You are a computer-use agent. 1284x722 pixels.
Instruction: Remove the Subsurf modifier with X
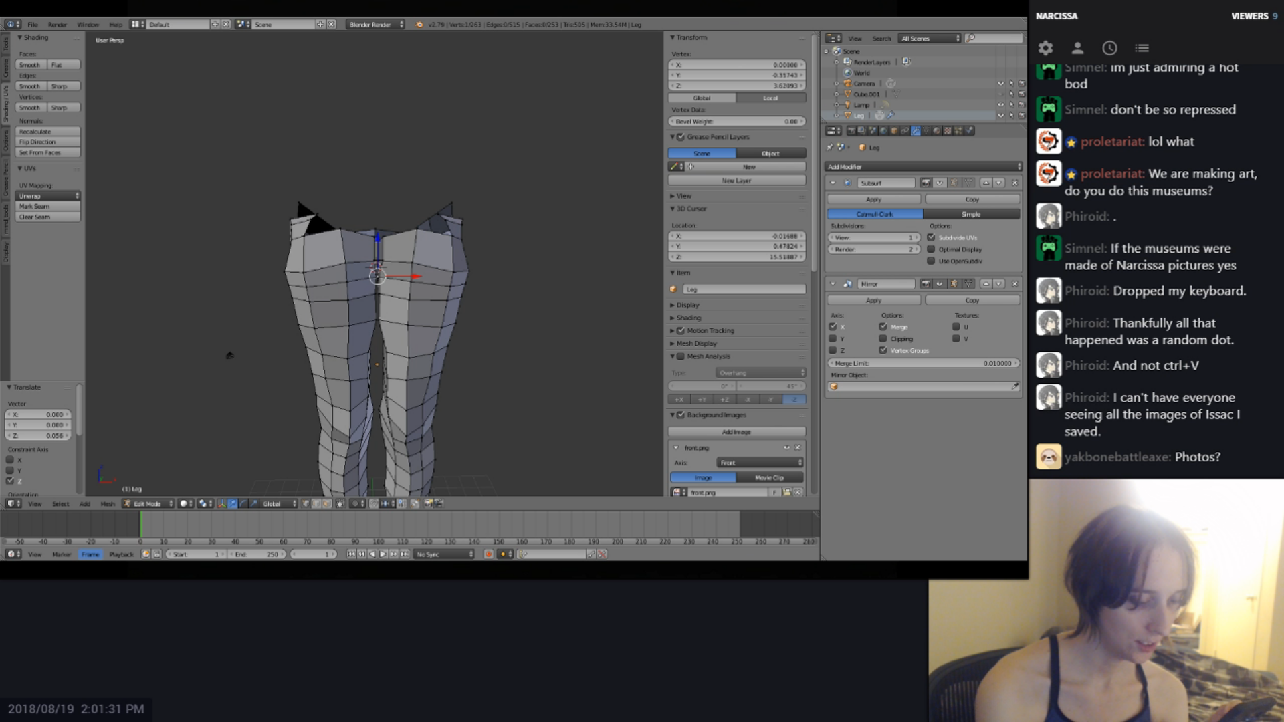tap(1014, 183)
